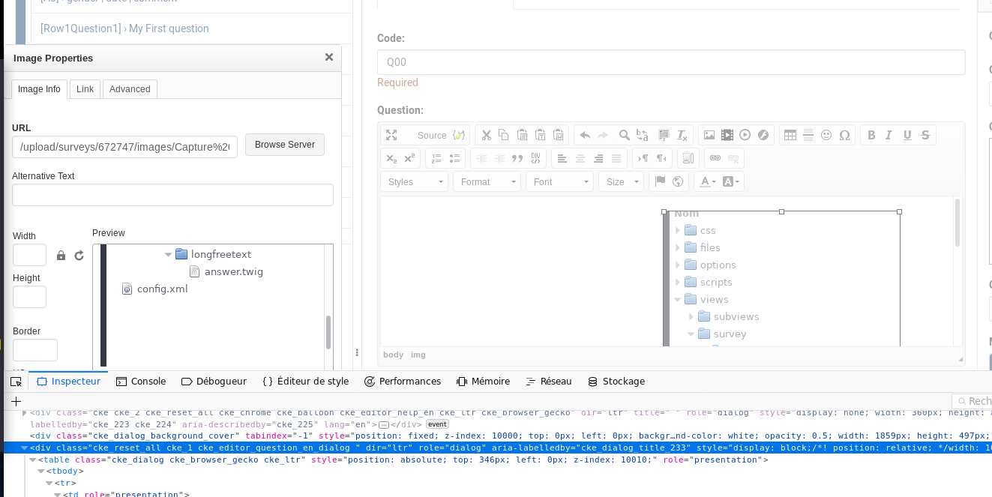Open Find with the magnifier icon
This screenshot has height=497, width=992.
tap(624, 136)
